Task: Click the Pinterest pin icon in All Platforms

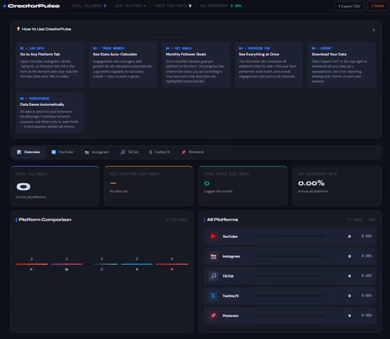Action: (x=213, y=315)
